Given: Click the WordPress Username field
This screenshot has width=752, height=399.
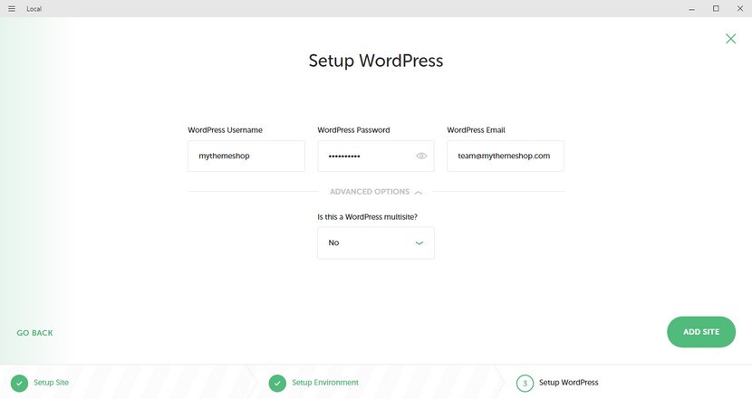Looking at the screenshot, I should (x=246, y=156).
